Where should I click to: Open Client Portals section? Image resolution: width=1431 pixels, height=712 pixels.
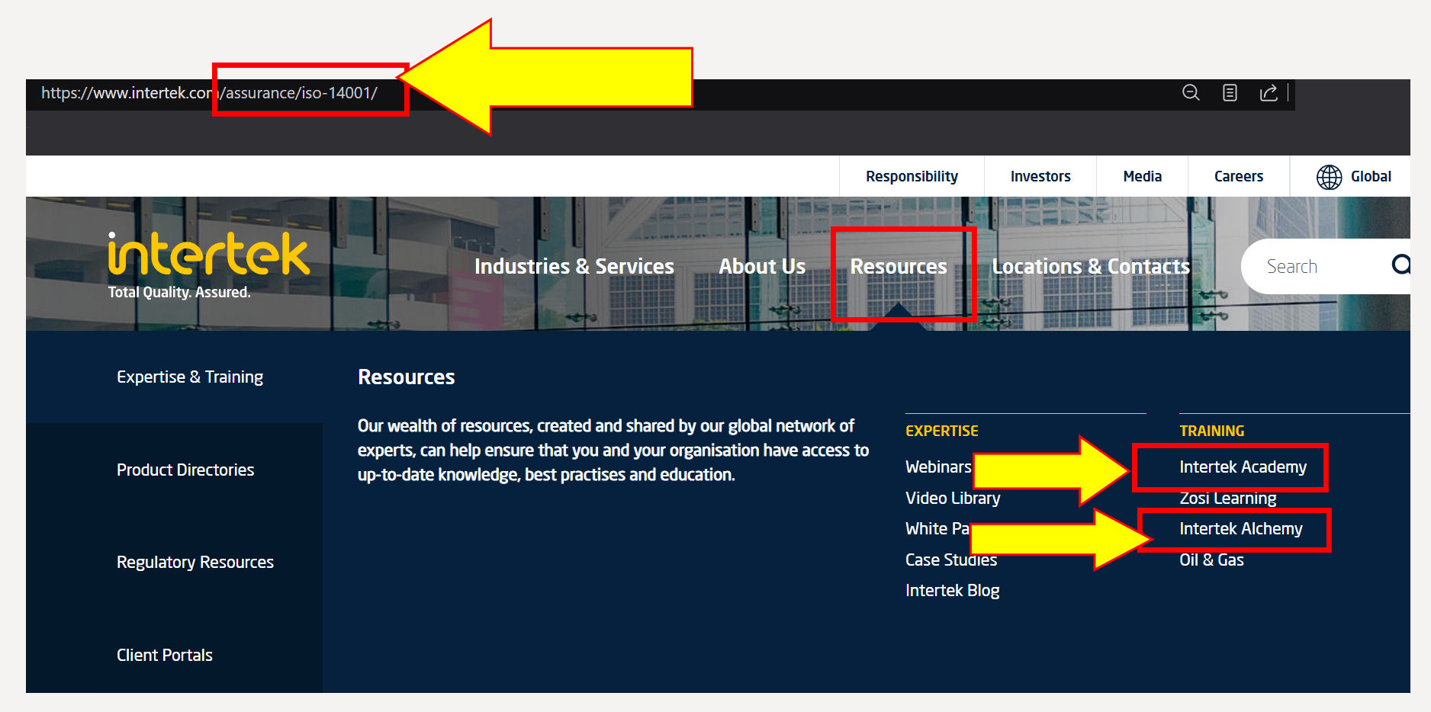164,656
